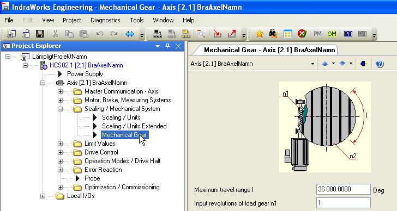Image resolution: width=397 pixels, height=211 pixels.
Task: Open overflow options of third toolbar
Action: pyautogui.click(x=374, y=36)
